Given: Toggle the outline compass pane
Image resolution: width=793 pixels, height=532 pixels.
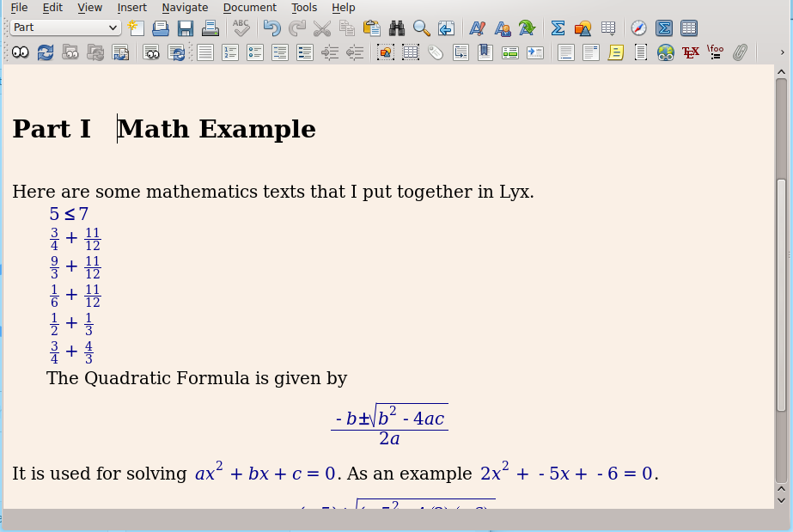Looking at the screenshot, I should tap(638, 28).
